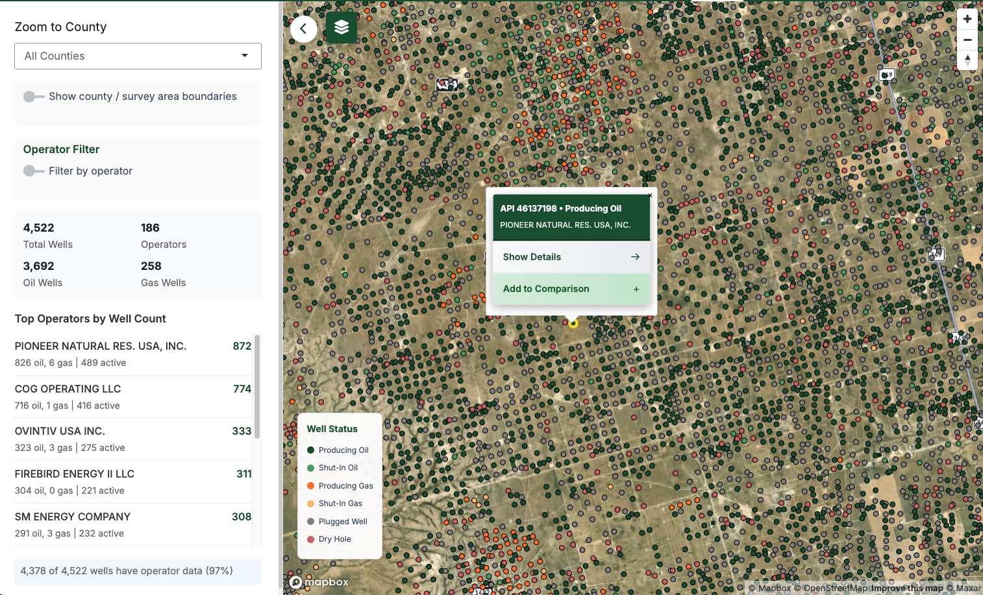Add the well to comparison
Viewport: 983px width, 595px height.
(x=571, y=289)
